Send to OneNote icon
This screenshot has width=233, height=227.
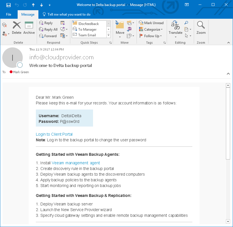pos(129,29)
